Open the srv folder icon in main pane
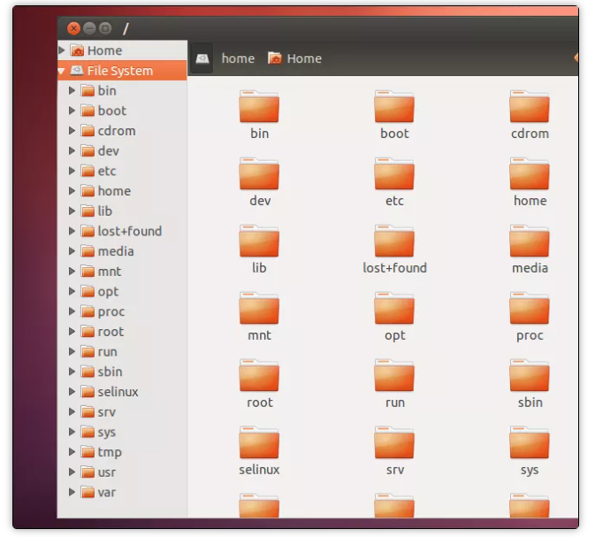595x537 pixels. point(394,443)
